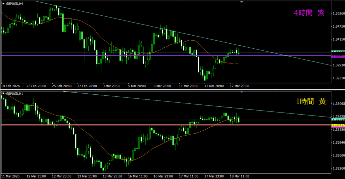The width and height of the screenshot is (345, 179).
Task: Click the '18 Mar 11:00' date on H1 axis
Action: tap(240, 176)
